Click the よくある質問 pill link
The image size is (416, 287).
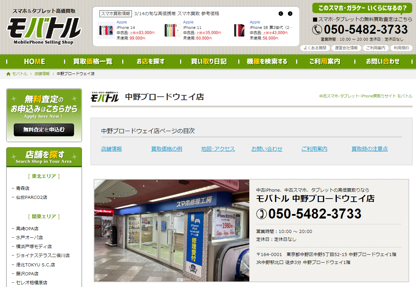[x=315, y=48]
